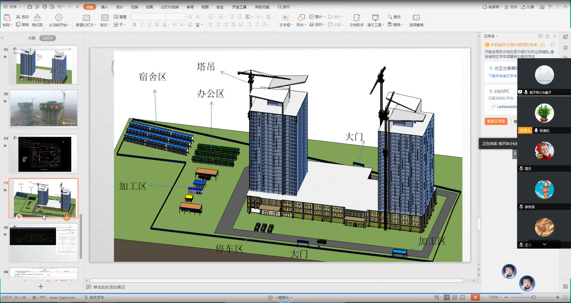This screenshot has width=571, height=303.
Task: Click the 更多云字体 button
Action: click(x=496, y=121)
